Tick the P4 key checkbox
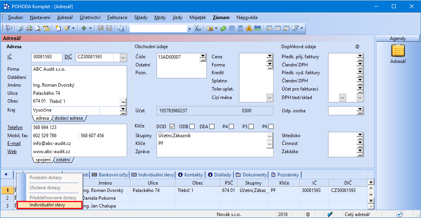The width and height of the screenshot is (421, 218). pos(232,126)
